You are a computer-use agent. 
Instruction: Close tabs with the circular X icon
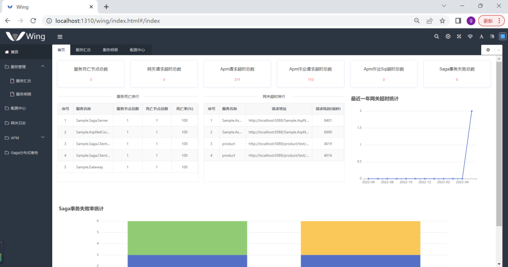(x=488, y=50)
